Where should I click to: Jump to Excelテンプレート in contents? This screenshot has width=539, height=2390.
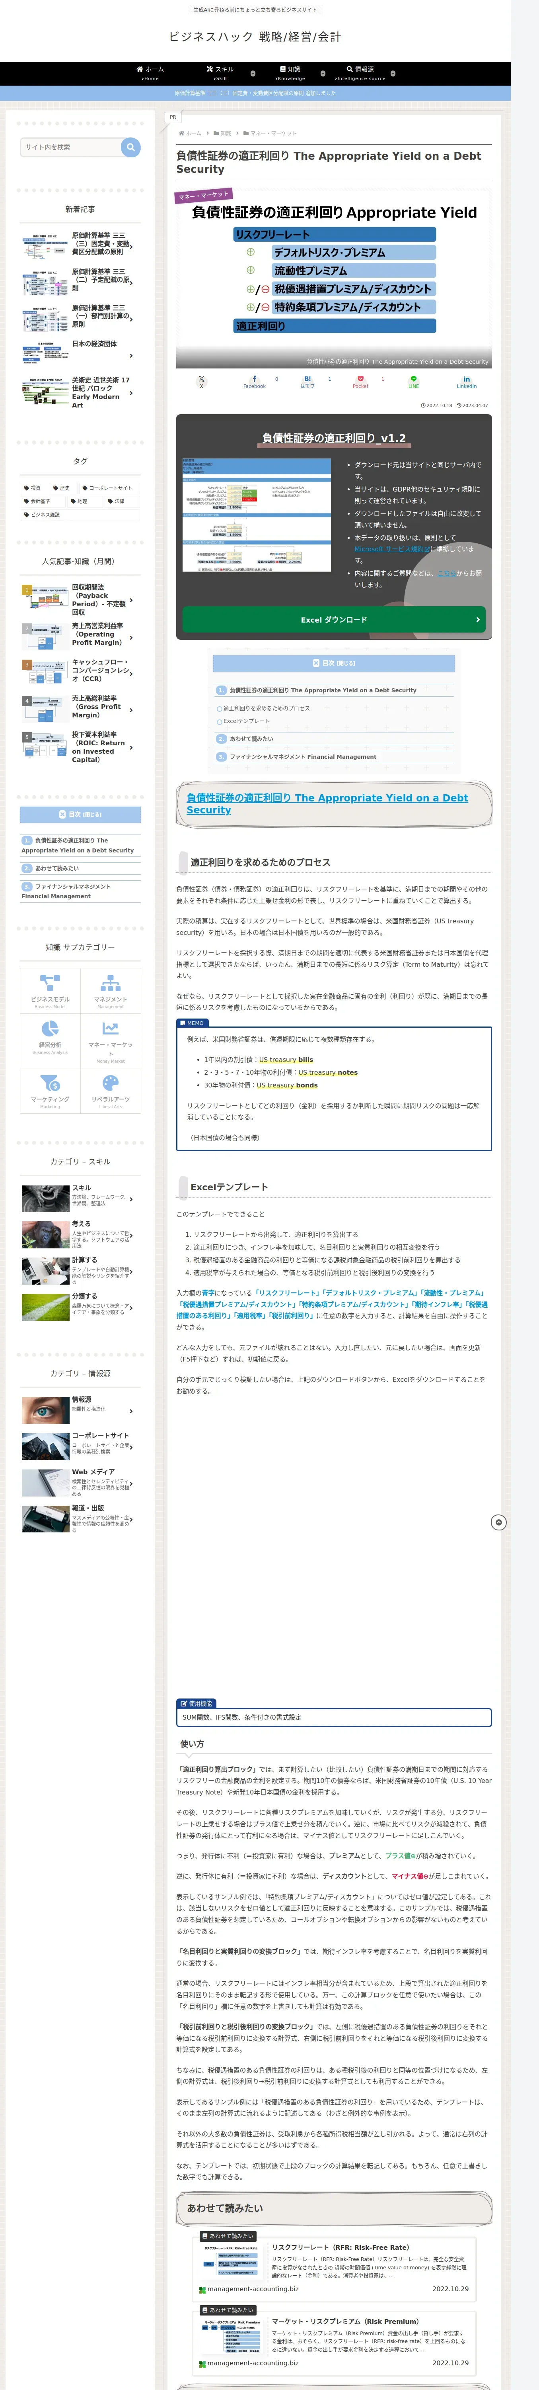(x=246, y=721)
